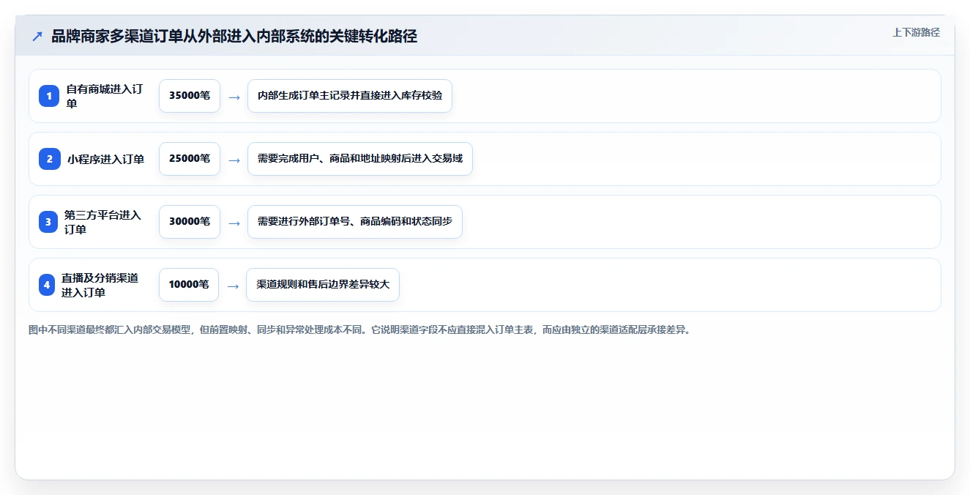Select the 自有商城进入订单 label

click(105, 96)
